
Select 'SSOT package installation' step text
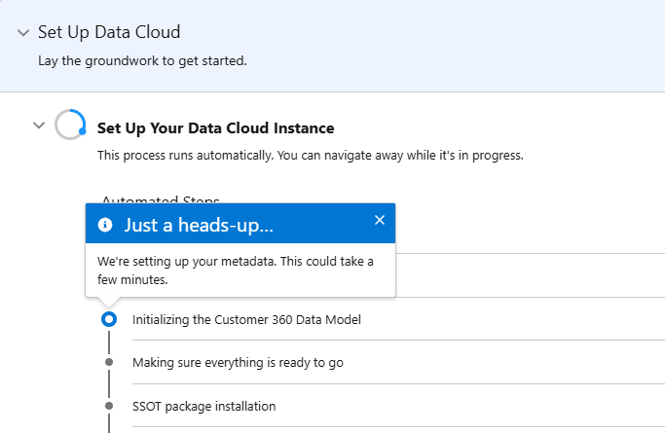pos(204,407)
